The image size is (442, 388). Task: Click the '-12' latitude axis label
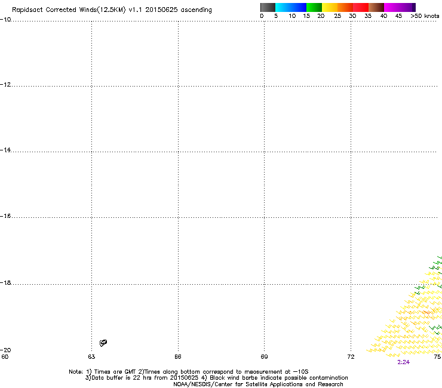point(5,85)
